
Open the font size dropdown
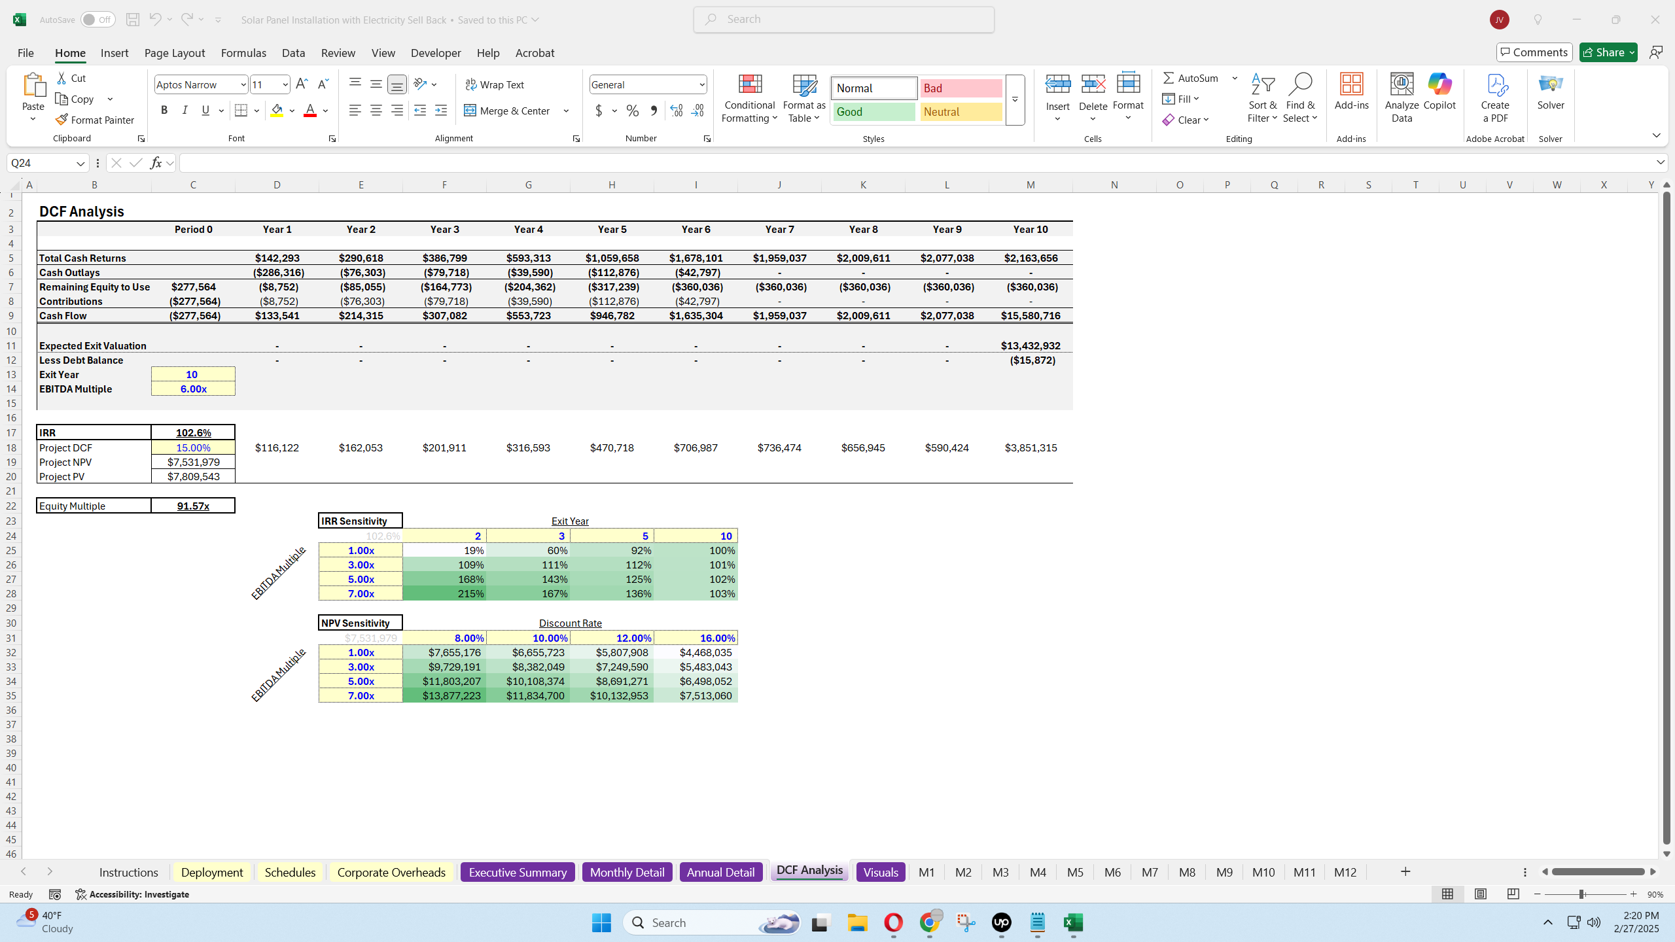tap(285, 84)
